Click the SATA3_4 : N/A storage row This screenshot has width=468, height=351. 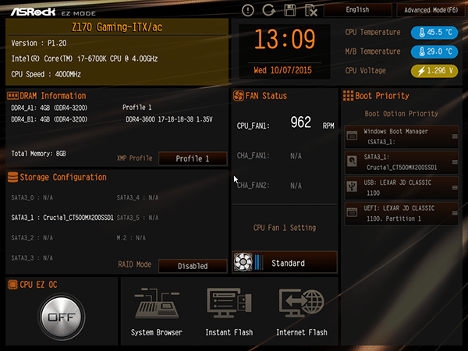137,197
